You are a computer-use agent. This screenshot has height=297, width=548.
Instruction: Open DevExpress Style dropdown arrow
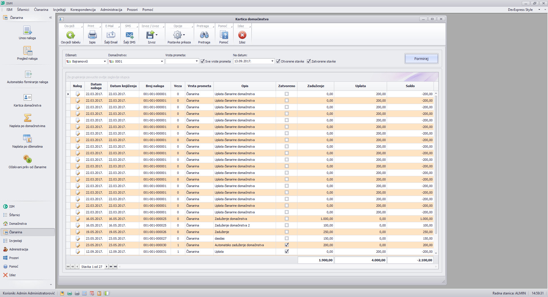click(539, 10)
